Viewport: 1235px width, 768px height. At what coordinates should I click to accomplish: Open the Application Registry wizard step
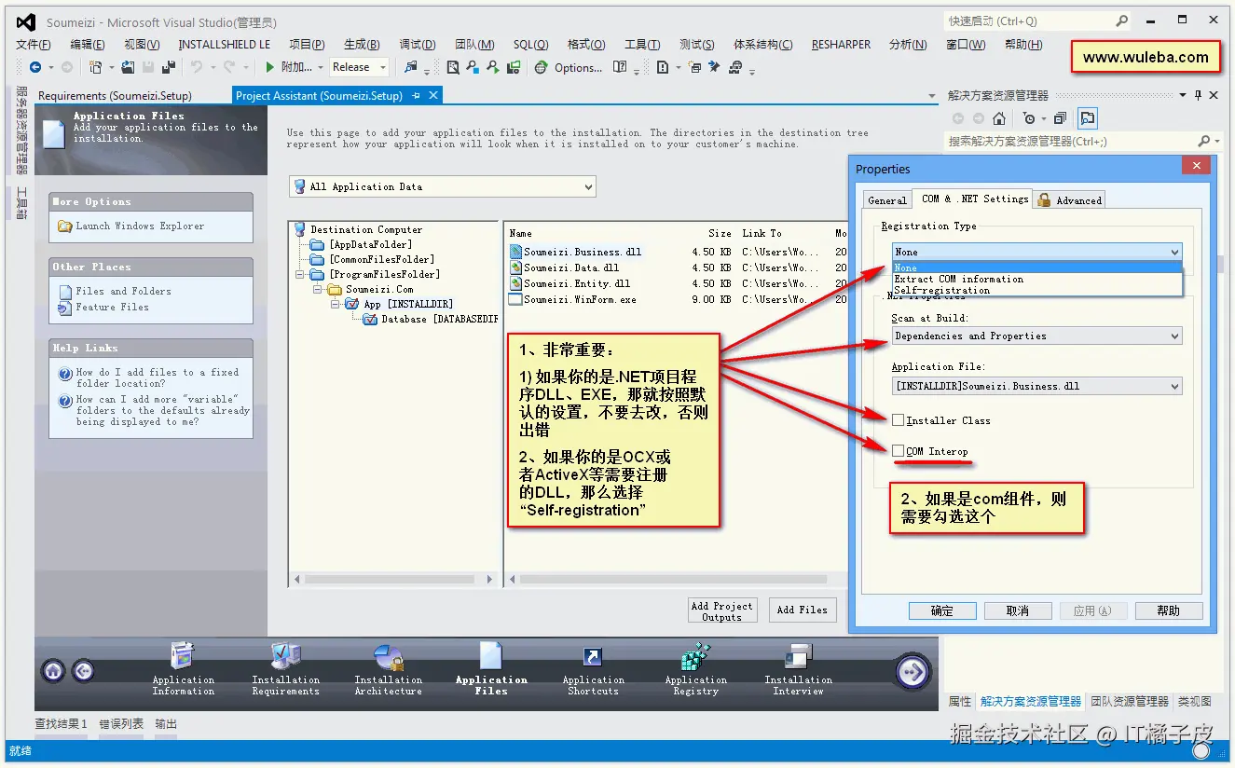pos(694,671)
